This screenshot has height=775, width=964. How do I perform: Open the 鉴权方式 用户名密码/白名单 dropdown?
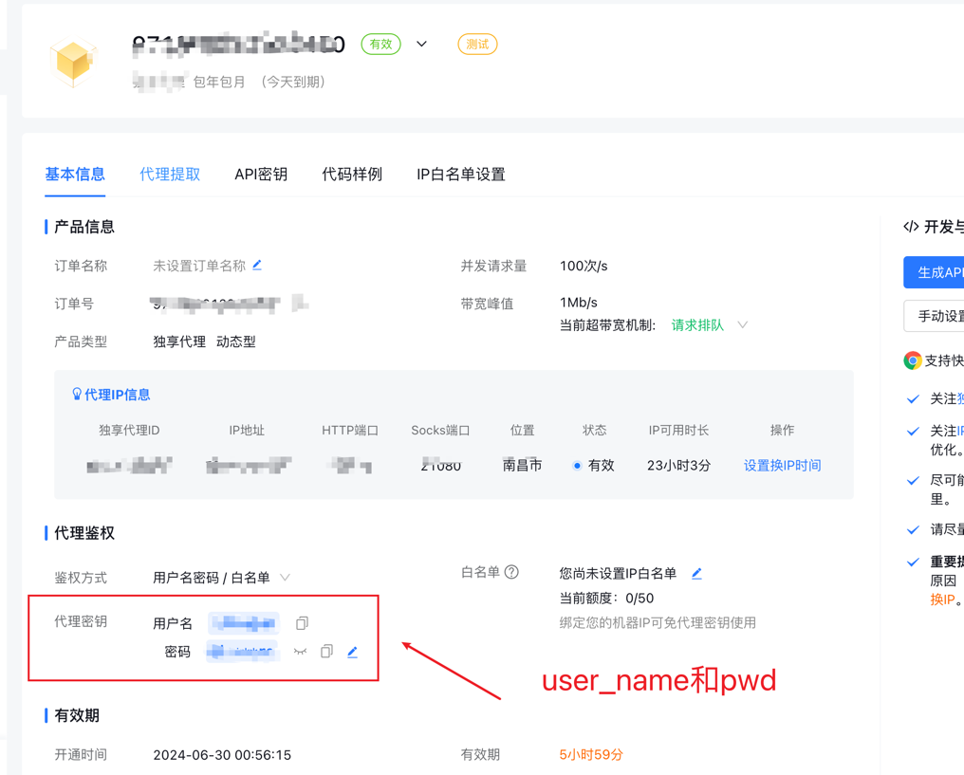(x=285, y=578)
